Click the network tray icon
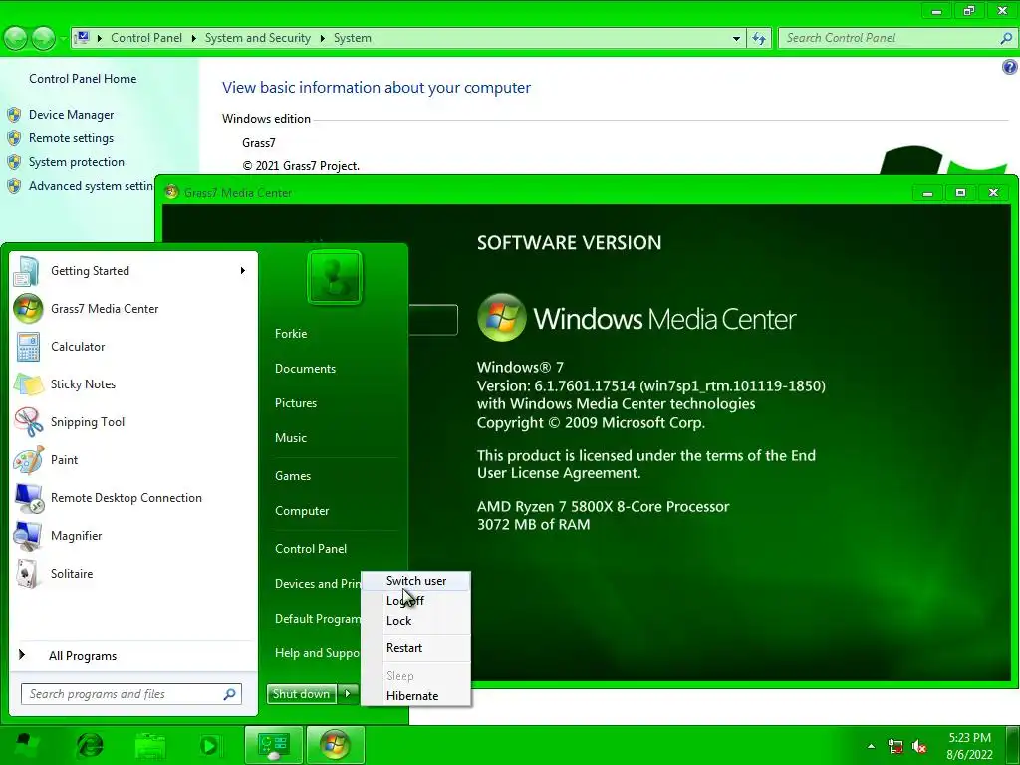 (895, 747)
